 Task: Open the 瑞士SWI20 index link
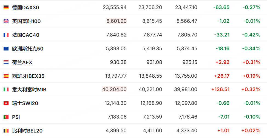25,103
